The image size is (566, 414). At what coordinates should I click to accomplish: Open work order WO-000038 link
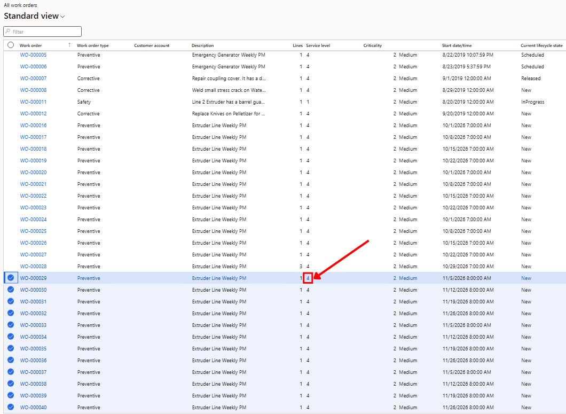[x=33, y=384]
